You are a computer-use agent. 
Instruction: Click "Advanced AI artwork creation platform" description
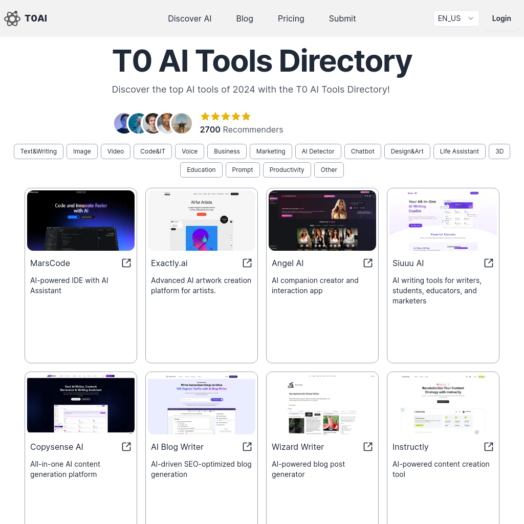click(x=201, y=286)
